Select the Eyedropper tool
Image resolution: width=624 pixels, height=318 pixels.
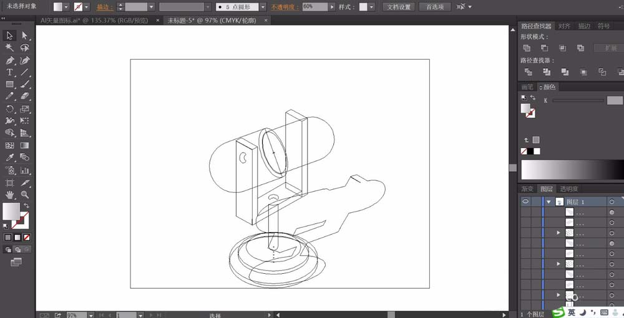[9, 157]
